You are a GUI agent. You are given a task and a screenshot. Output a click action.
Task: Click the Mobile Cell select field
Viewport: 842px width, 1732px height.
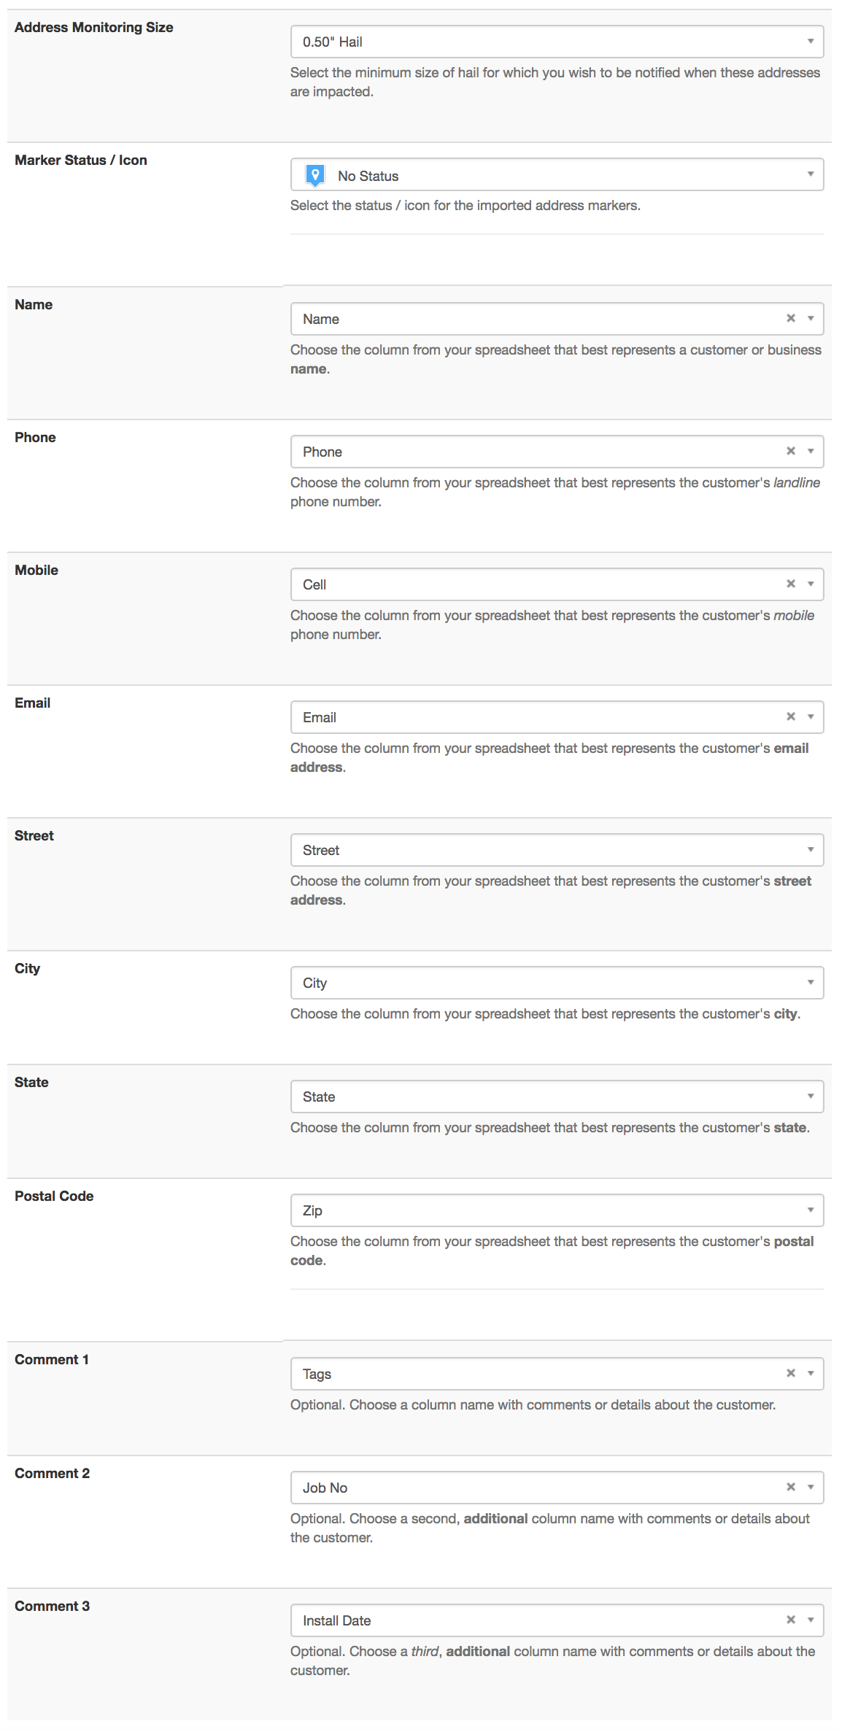[x=557, y=584]
